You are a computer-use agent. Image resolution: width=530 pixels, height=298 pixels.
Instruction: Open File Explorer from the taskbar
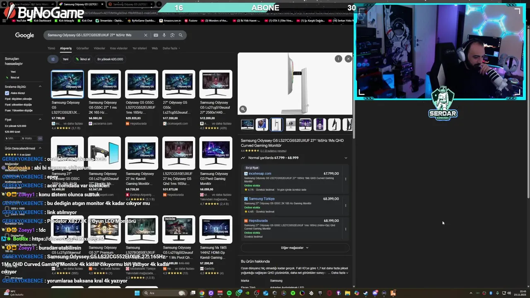[347, 293]
